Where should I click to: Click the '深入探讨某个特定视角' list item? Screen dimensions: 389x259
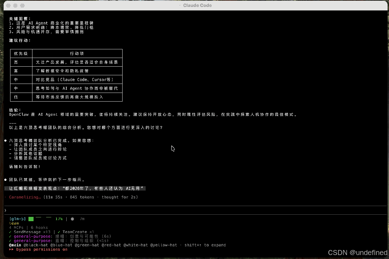point(35,145)
